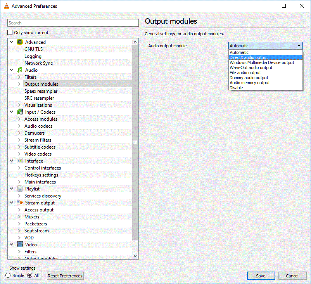Click the Video film strip icon

[x=20, y=245]
